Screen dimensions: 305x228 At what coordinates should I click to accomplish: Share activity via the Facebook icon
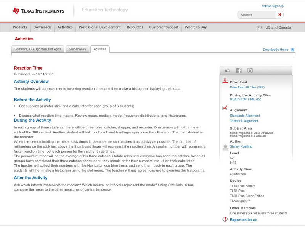pyautogui.click(x=239, y=71)
